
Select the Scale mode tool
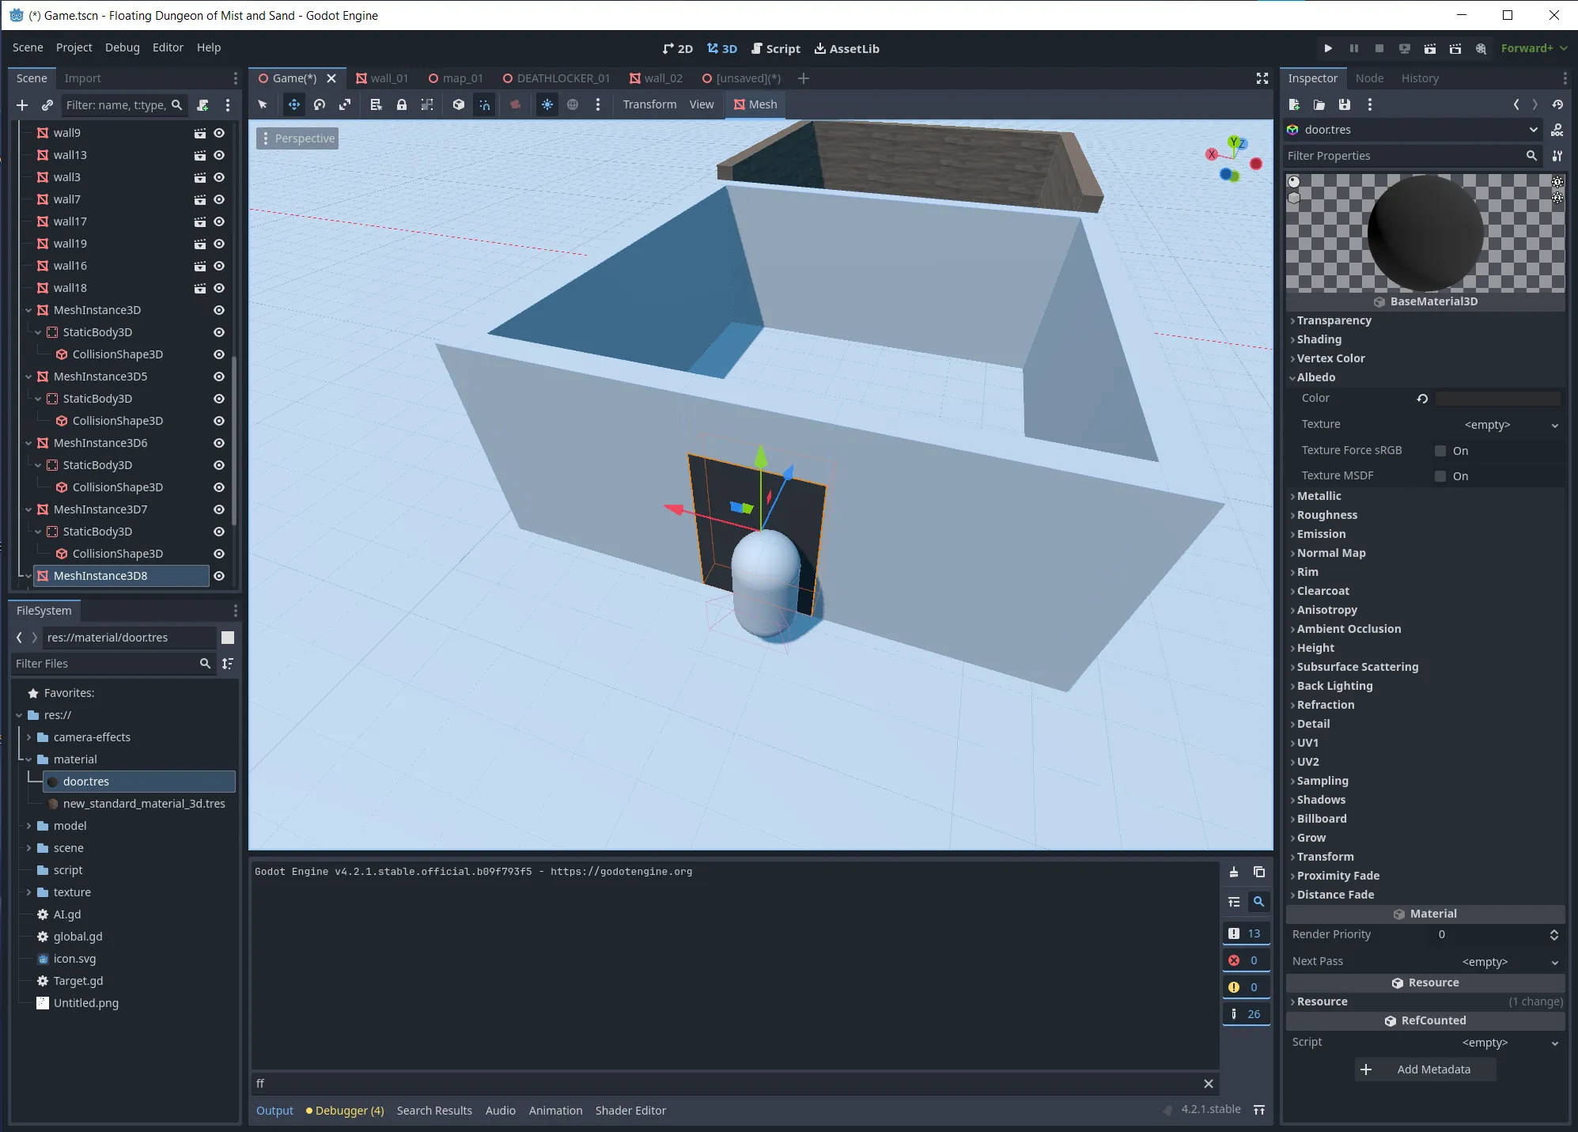pos(345,104)
